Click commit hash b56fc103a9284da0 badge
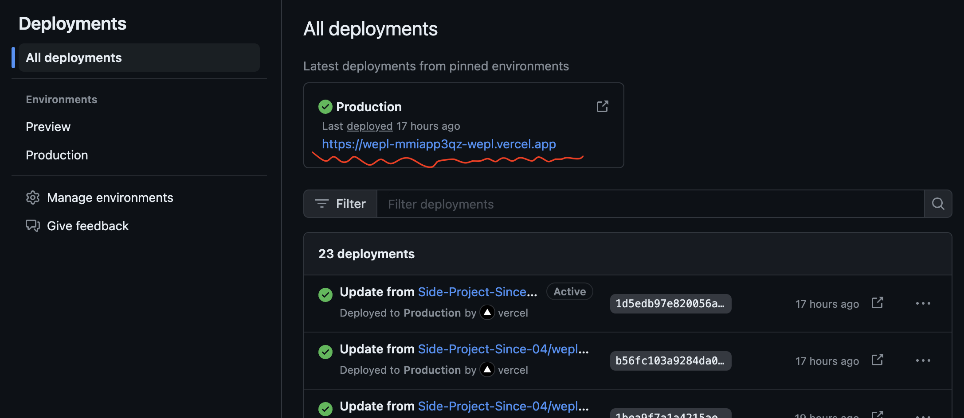964x418 pixels. (x=670, y=361)
